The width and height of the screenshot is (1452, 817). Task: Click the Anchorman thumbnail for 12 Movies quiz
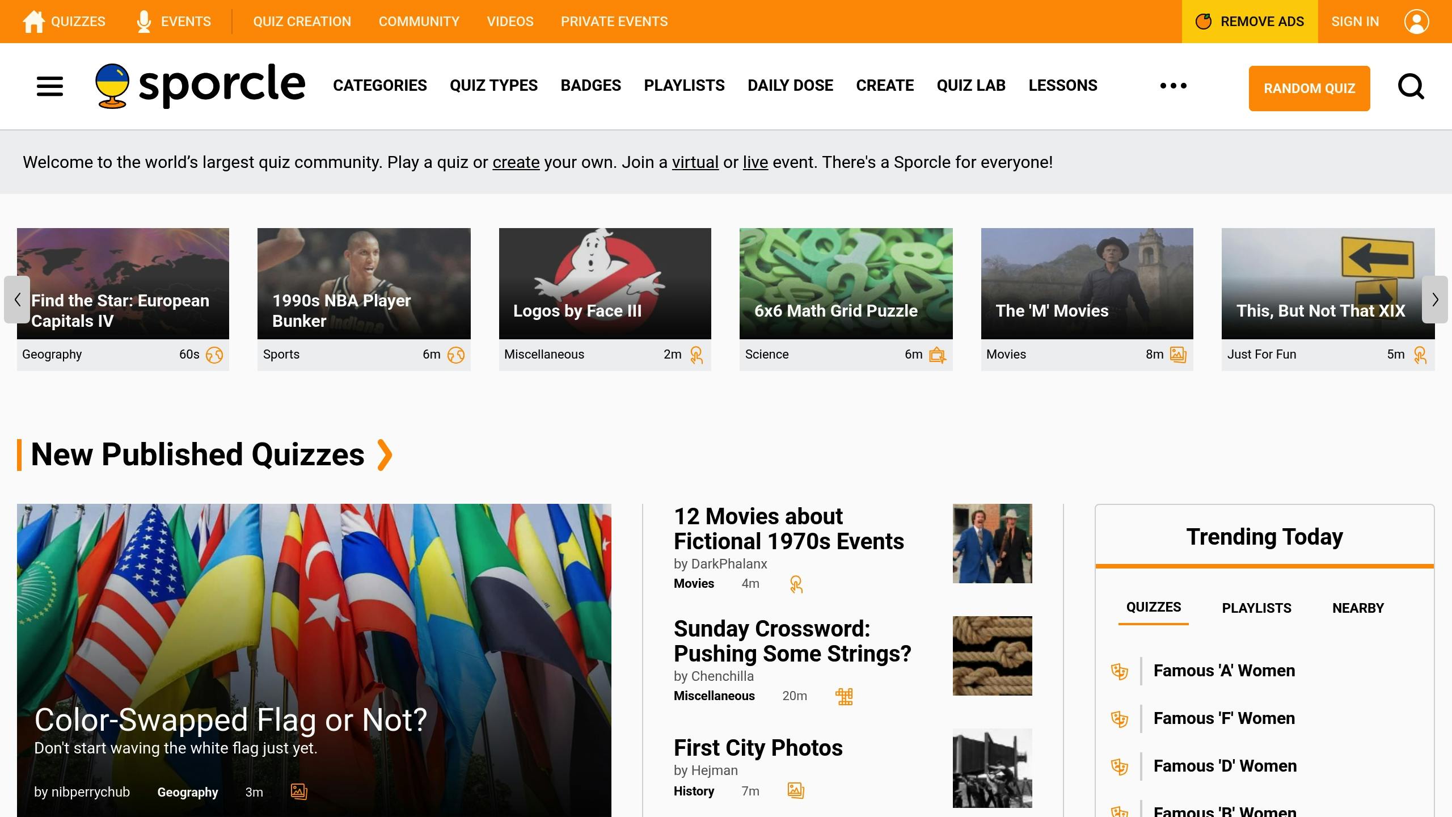click(993, 544)
